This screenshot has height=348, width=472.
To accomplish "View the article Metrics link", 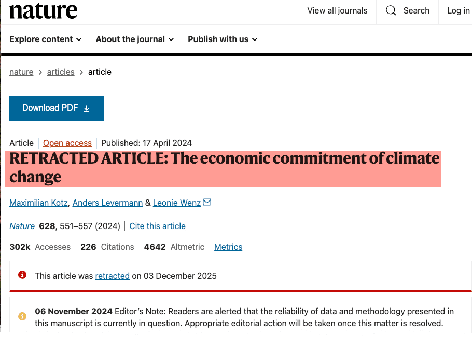I will point(228,247).
